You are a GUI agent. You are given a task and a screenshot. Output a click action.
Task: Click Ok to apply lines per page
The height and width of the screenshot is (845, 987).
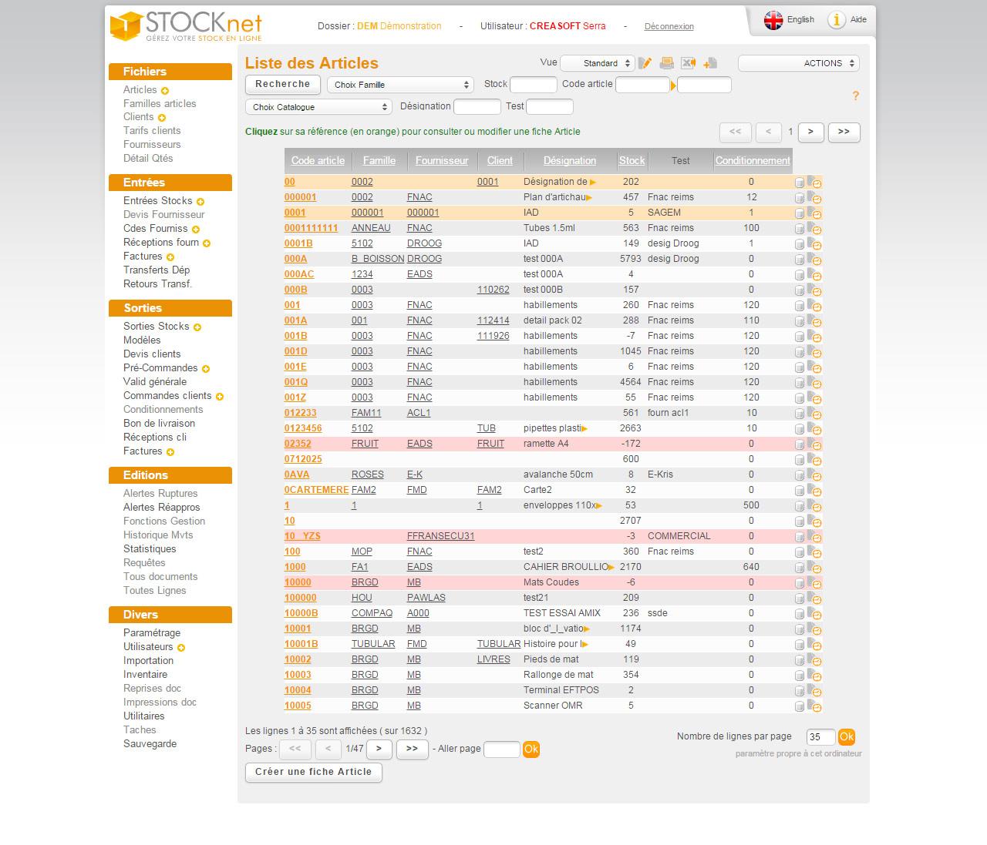pos(847,737)
